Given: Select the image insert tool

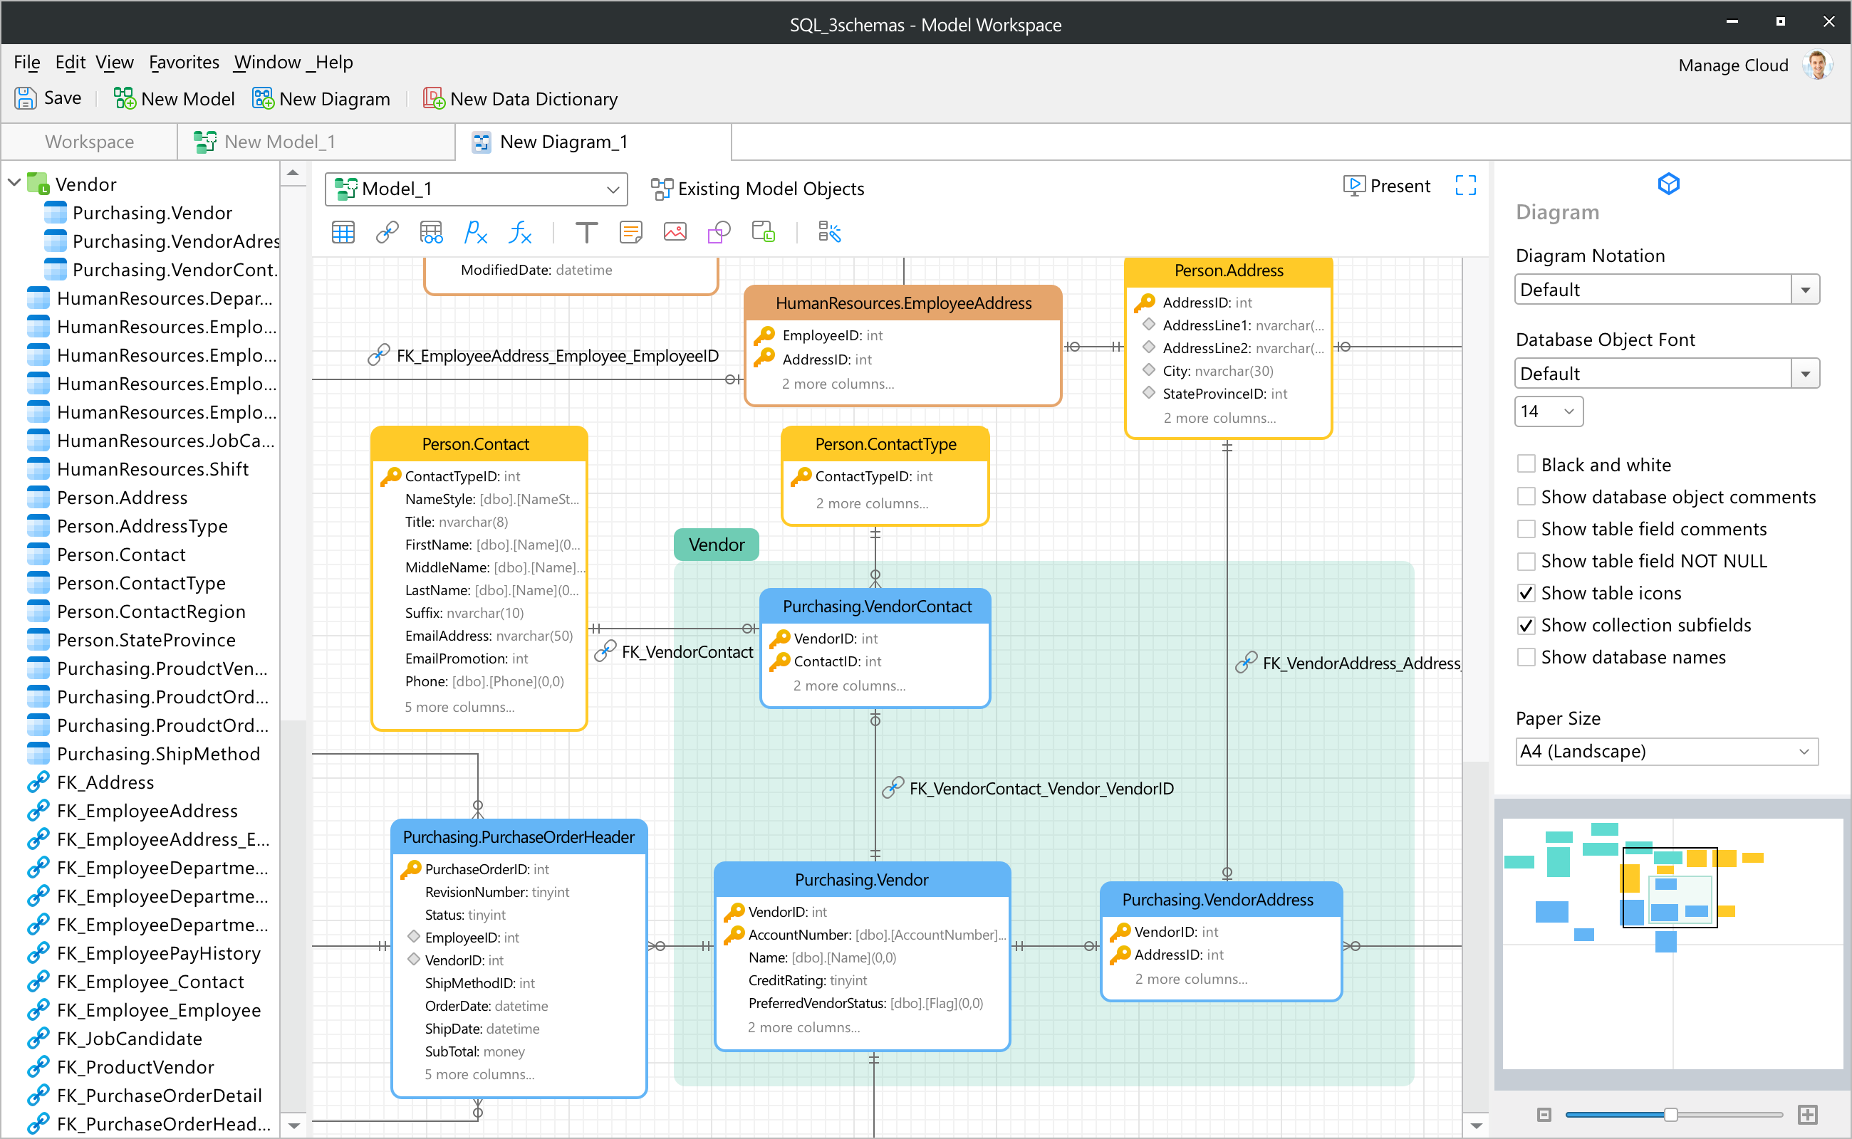Looking at the screenshot, I should pyautogui.click(x=675, y=233).
